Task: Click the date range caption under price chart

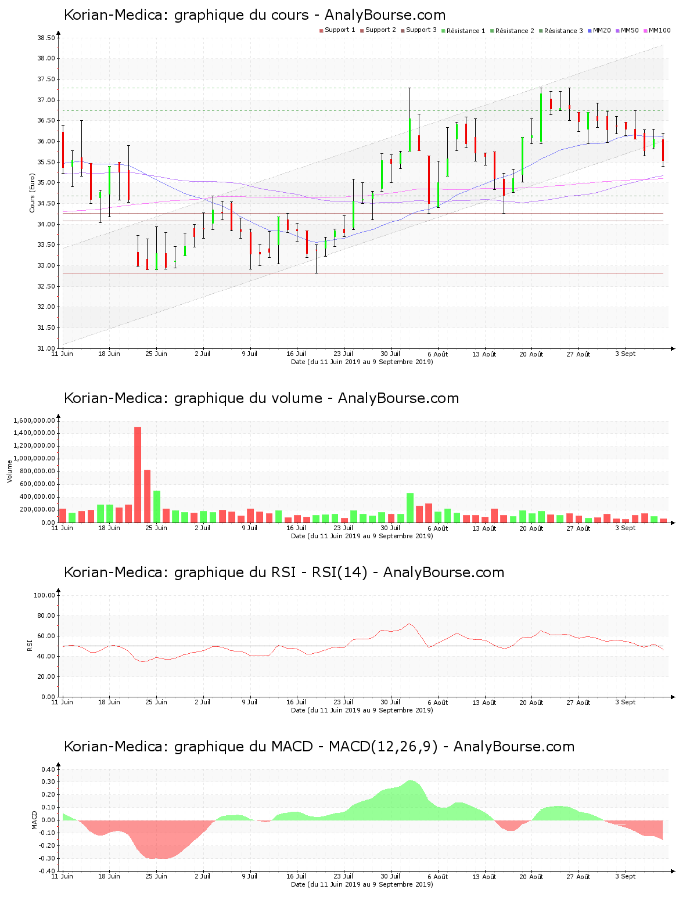Action: 362,362
